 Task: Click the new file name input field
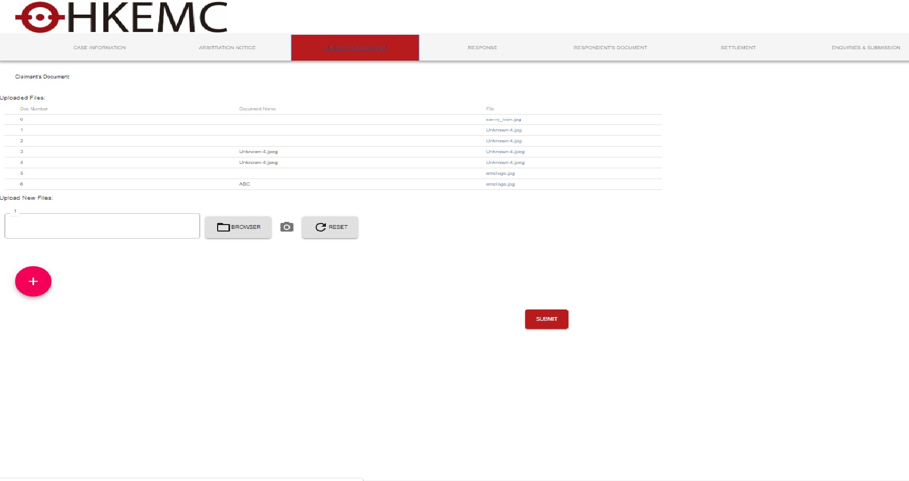pyautogui.click(x=102, y=226)
